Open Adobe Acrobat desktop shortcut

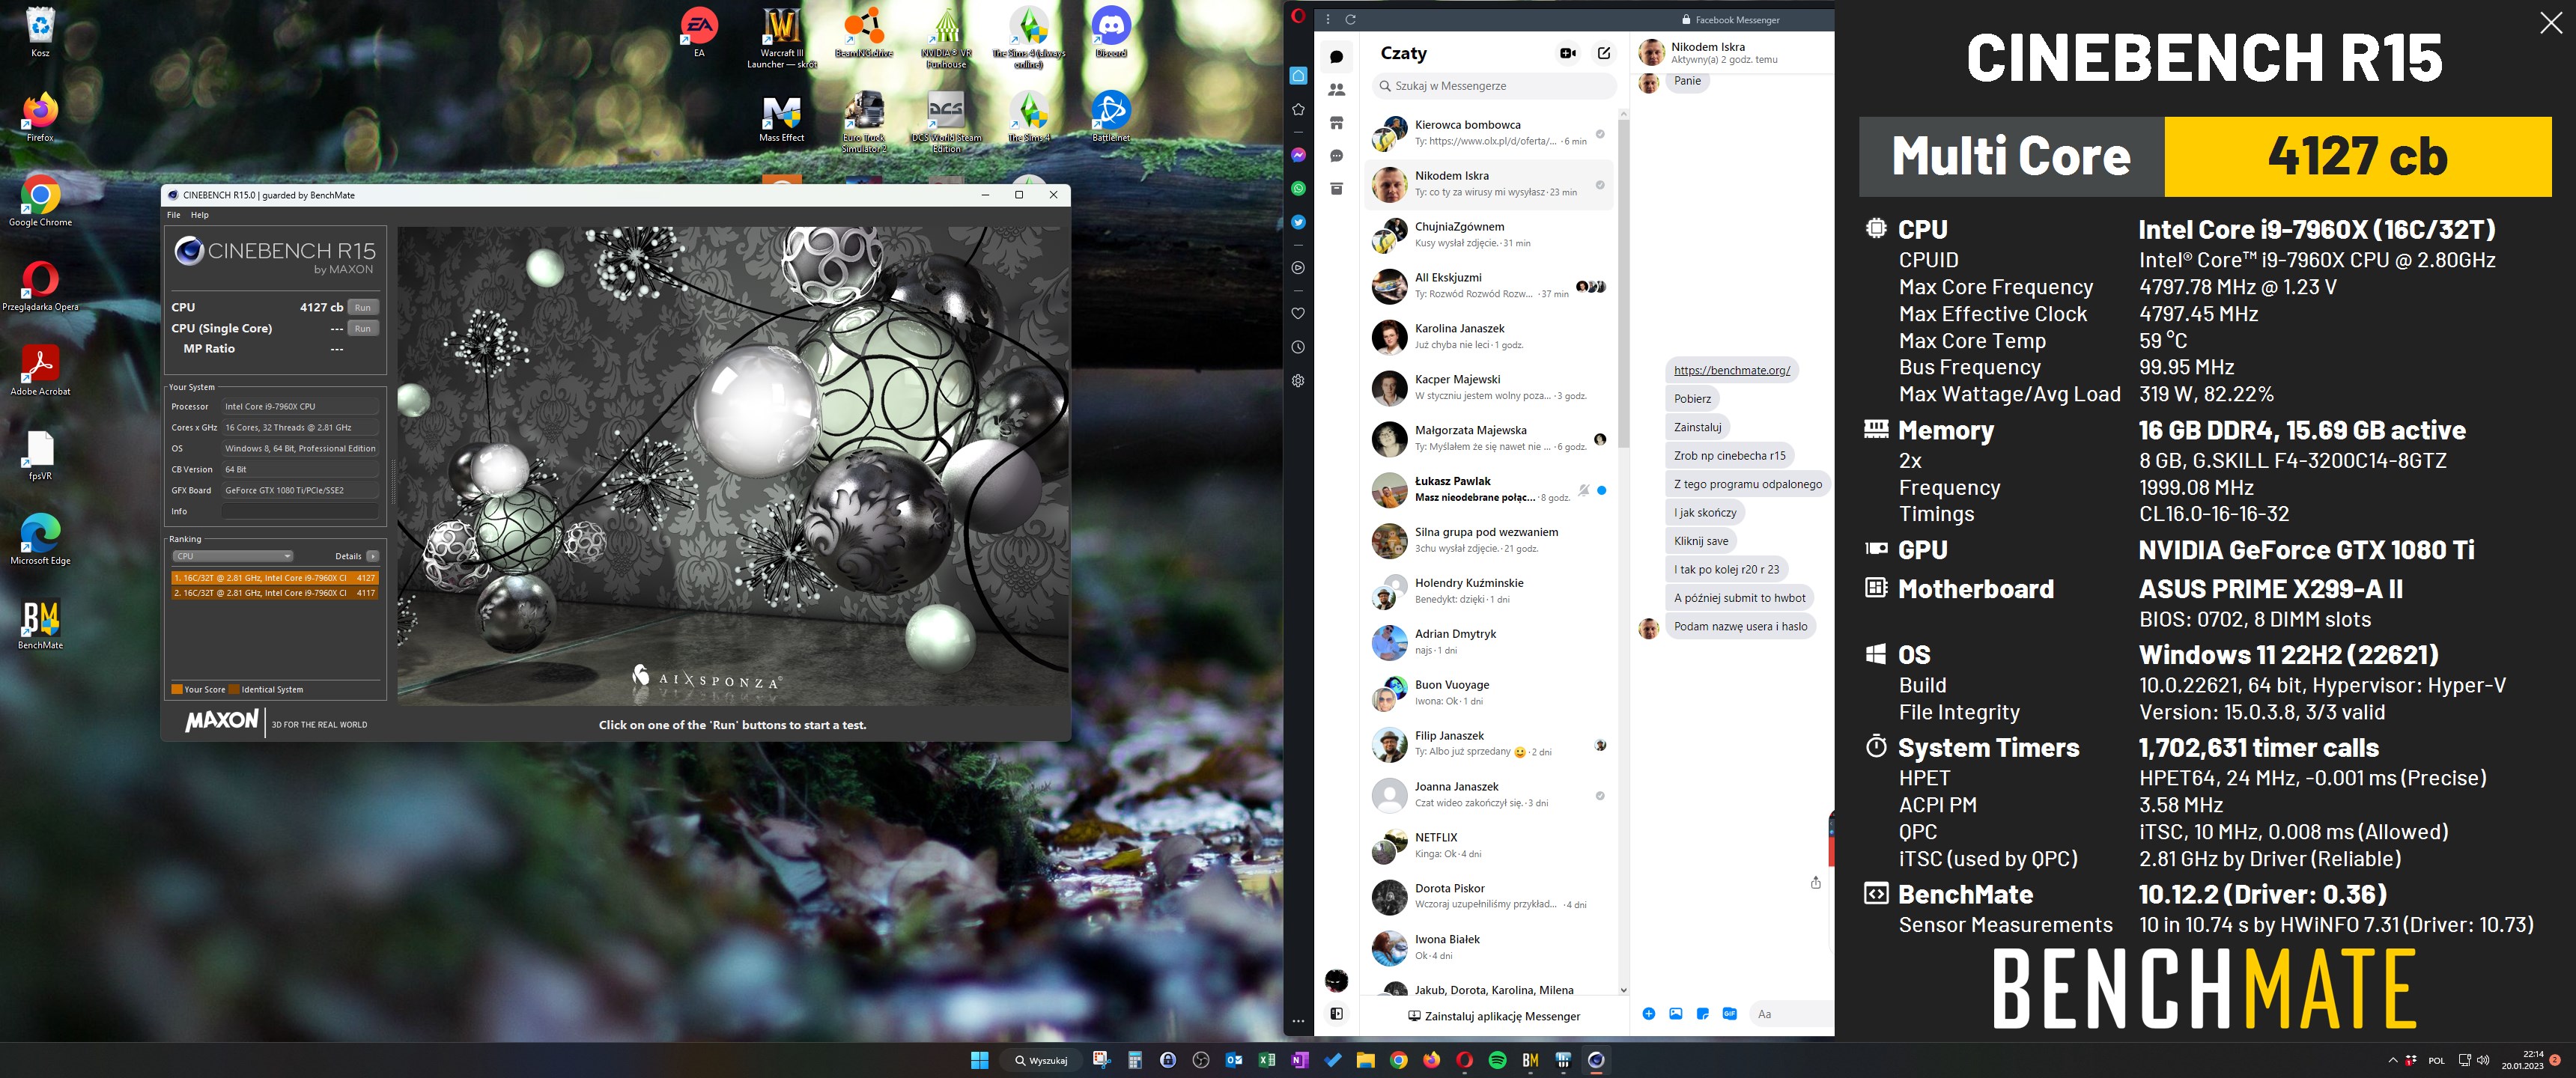point(40,371)
